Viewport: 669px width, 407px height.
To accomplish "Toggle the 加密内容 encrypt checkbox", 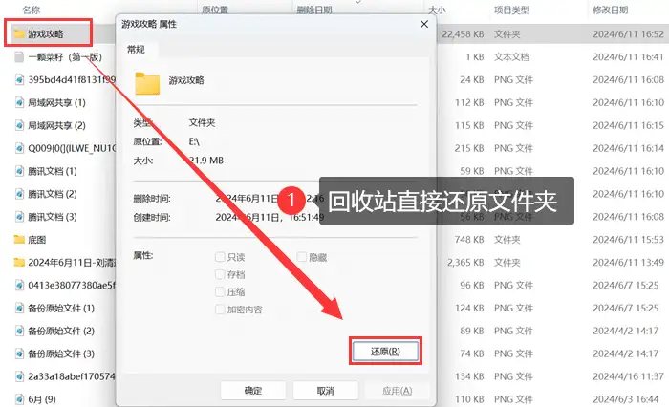I will [x=220, y=310].
